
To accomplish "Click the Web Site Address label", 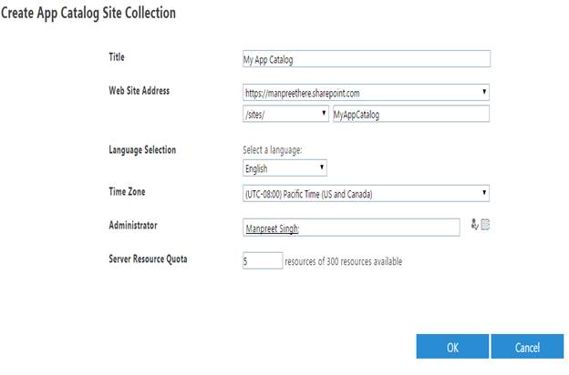I will coord(139,90).
